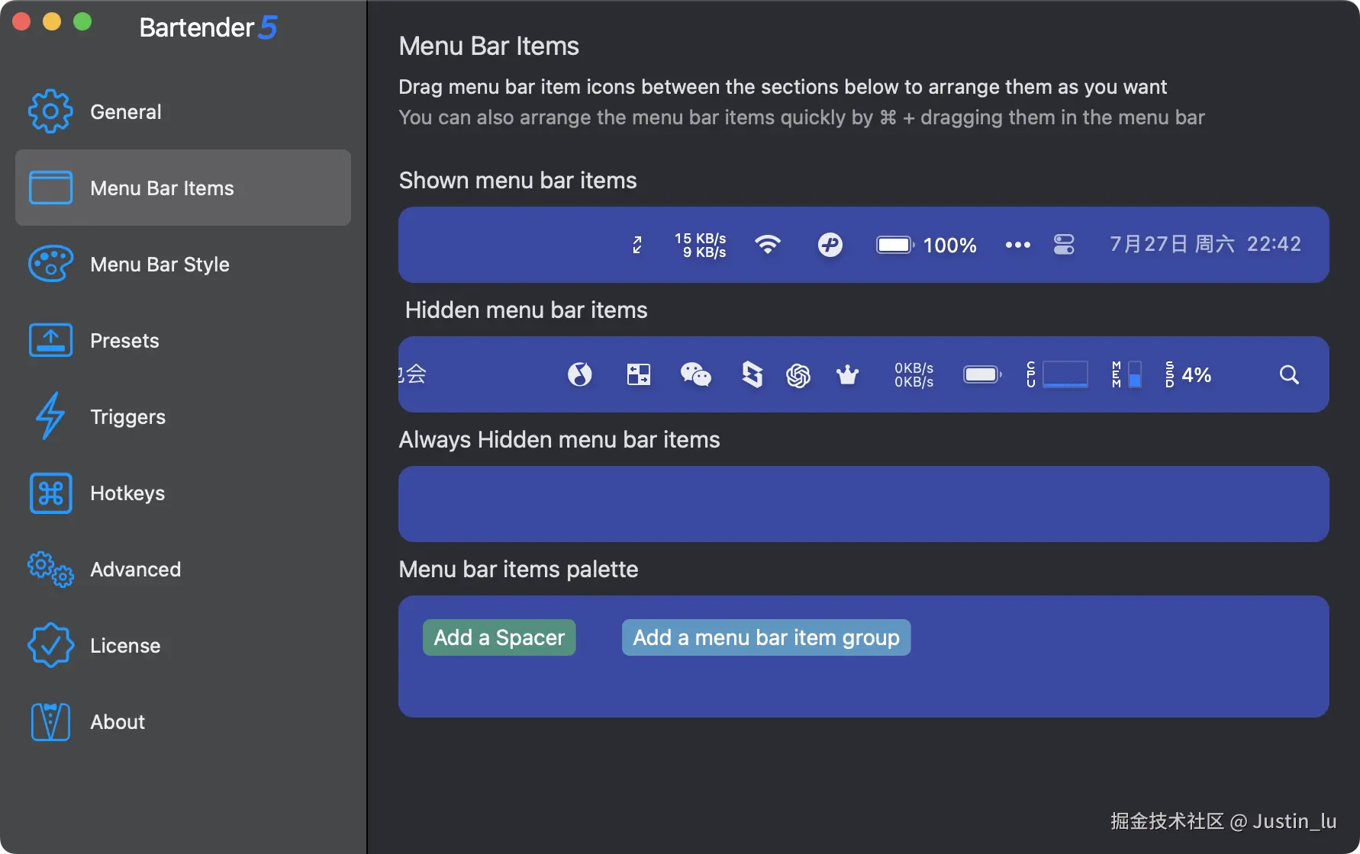Click the ChatGPT icon in hidden items

tap(798, 375)
